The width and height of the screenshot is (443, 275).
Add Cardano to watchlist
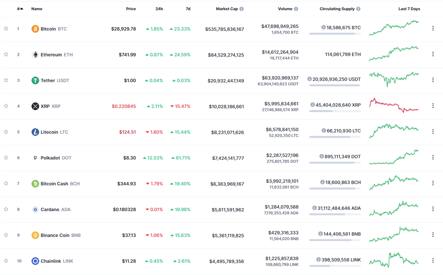[x=6, y=209]
